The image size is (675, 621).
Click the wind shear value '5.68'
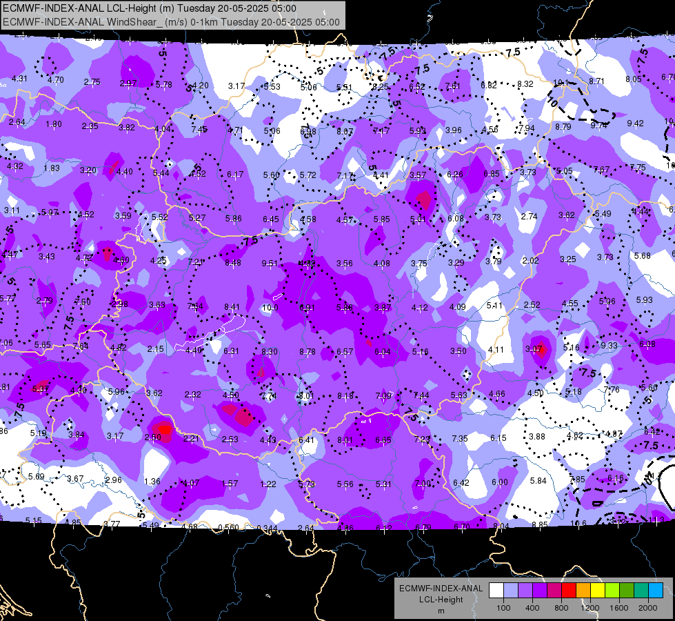pyautogui.click(x=643, y=256)
